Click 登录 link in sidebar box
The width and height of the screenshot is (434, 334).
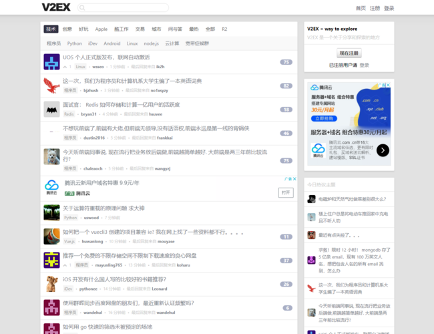(x=365, y=65)
